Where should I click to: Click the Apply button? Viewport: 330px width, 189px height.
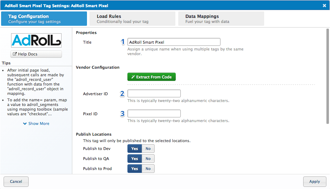[x=314, y=181]
